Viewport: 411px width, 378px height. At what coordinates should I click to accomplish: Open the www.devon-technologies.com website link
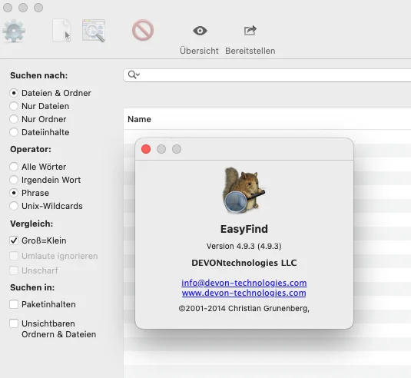pos(244,293)
